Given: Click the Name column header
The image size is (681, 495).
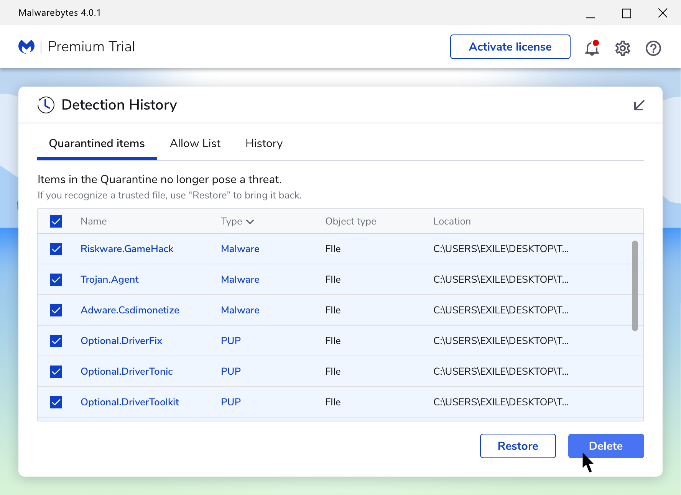Looking at the screenshot, I should coord(94,221).
